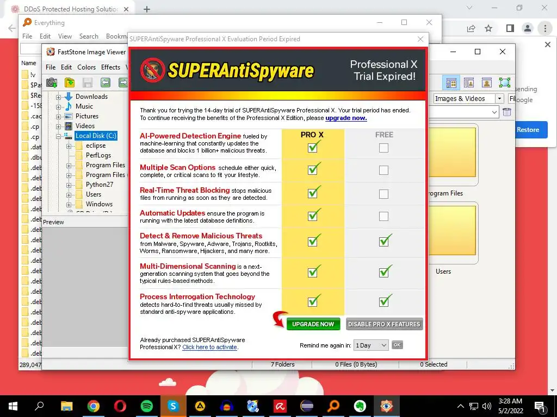The width and height of the screenshot is (557, 417).
Task: Bookmark the page with Chrome's star icon
Action: (489, 28)
